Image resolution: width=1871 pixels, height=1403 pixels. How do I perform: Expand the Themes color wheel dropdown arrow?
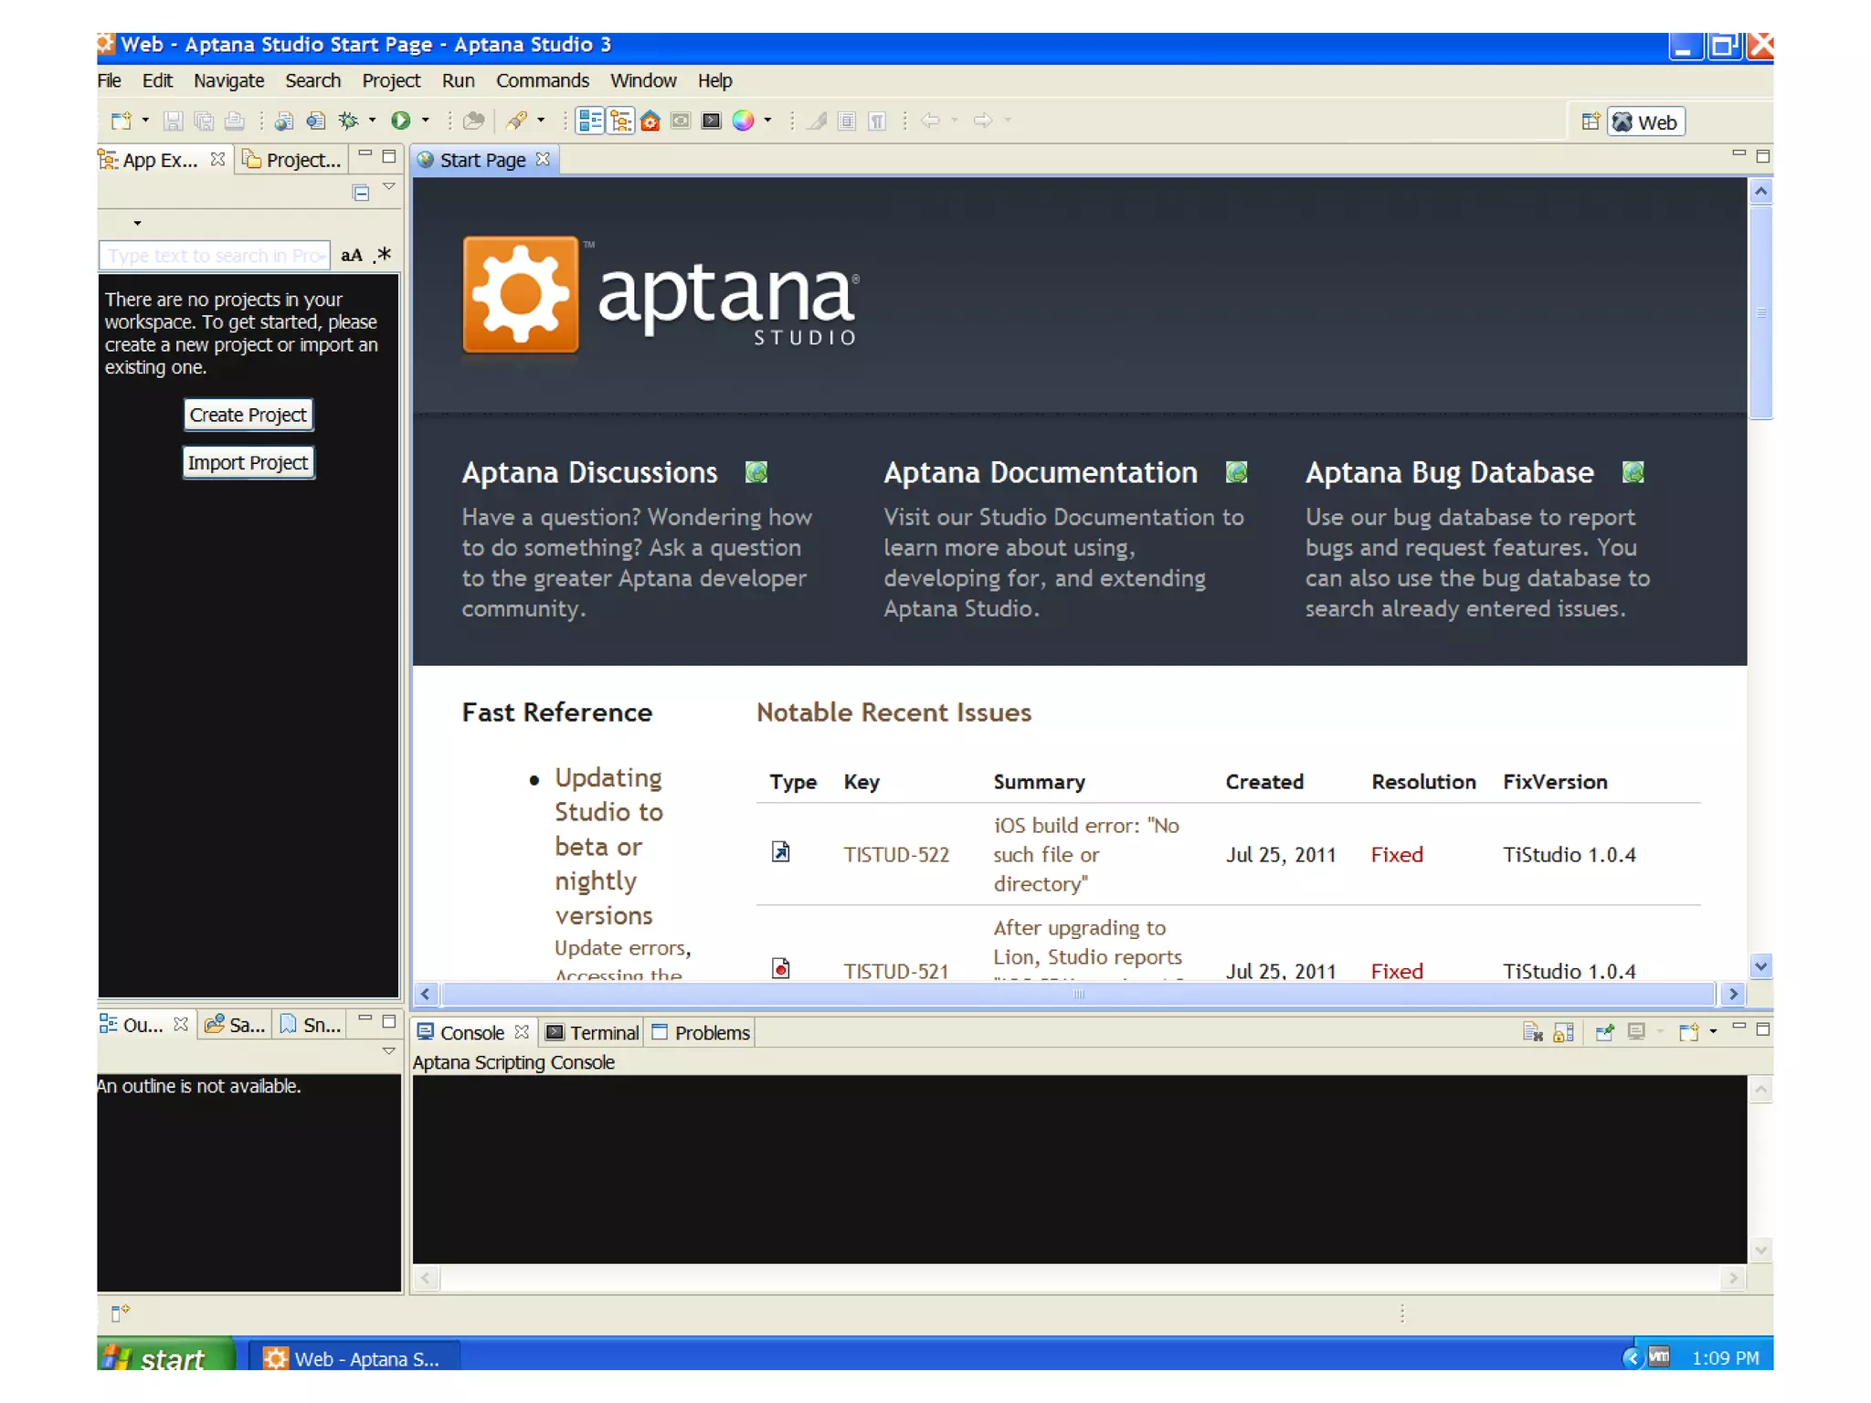(x=767, y=120)
